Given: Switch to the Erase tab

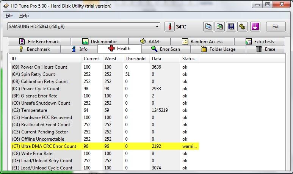Looking at the screenshot, I should click(x=266, y=49).
